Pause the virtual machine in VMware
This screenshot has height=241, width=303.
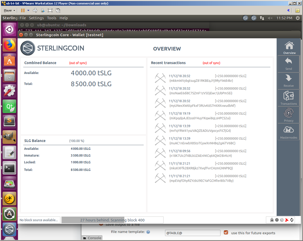[x=23, y=10]
